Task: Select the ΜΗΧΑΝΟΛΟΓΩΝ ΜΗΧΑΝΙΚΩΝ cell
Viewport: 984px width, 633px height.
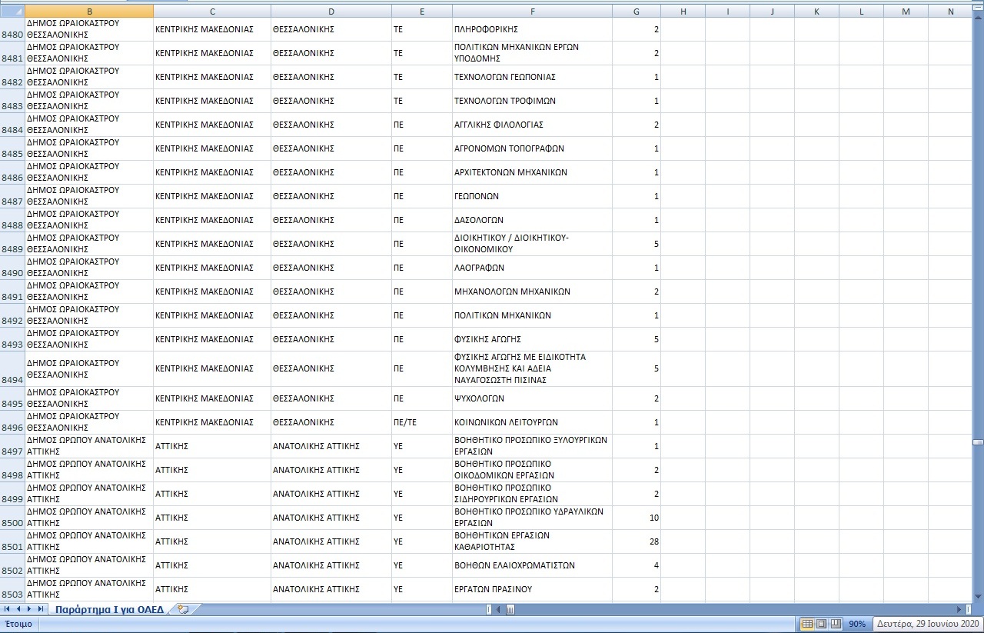Action: (x=533, y=292)
